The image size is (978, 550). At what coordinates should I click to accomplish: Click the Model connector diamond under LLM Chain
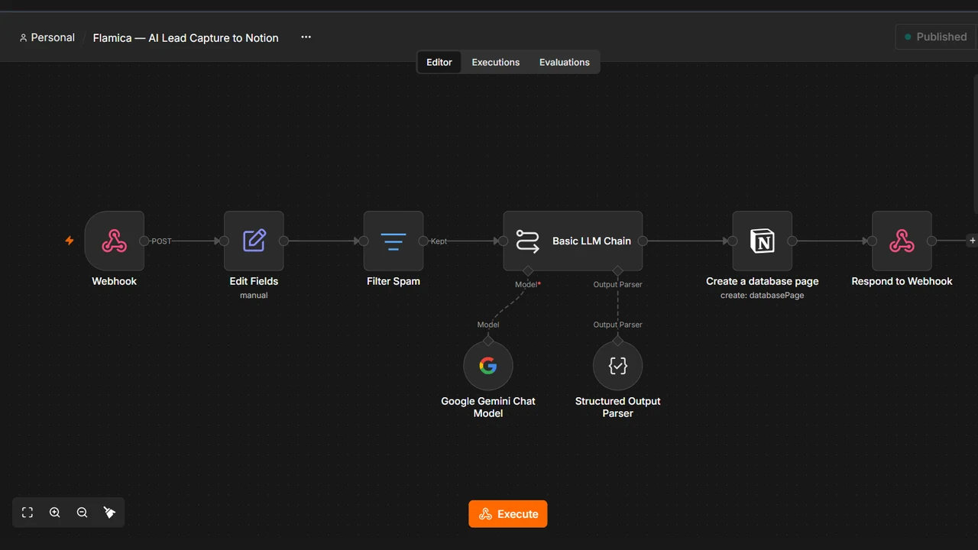click(527, 270)
